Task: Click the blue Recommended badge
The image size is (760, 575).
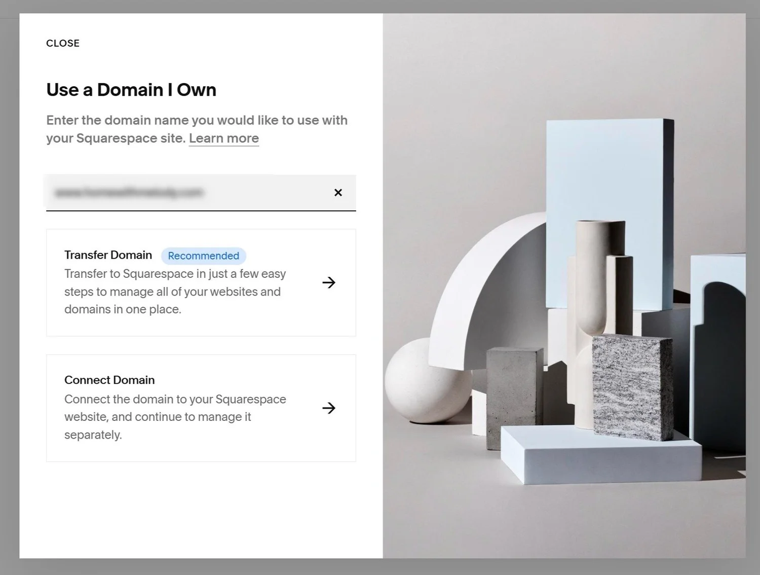Action: [203, 256]
